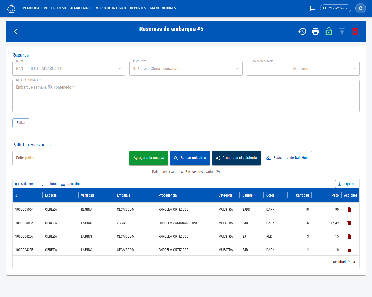Delete pallet row 1000004258
Viewport: 372px width, 297px height.
[x=349, y=250]
